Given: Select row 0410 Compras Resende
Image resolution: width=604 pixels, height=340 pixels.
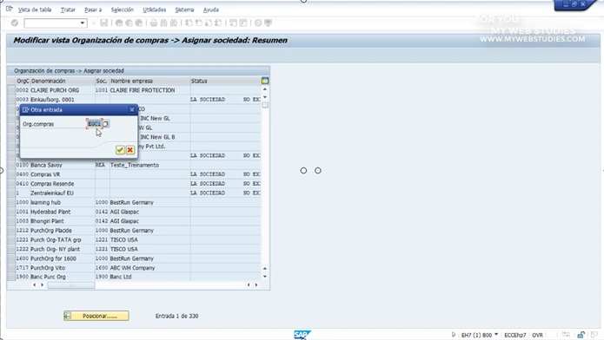Looking at the screenshot, I should click(11, 184).
